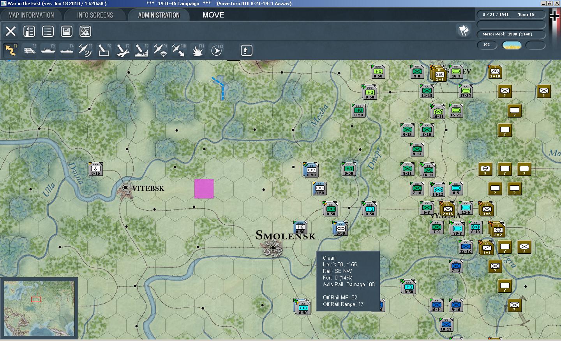Viewport: 561px width, 341px height.
Task: Select the Soviet 3=6 unit stack
Action: point(486,209)
